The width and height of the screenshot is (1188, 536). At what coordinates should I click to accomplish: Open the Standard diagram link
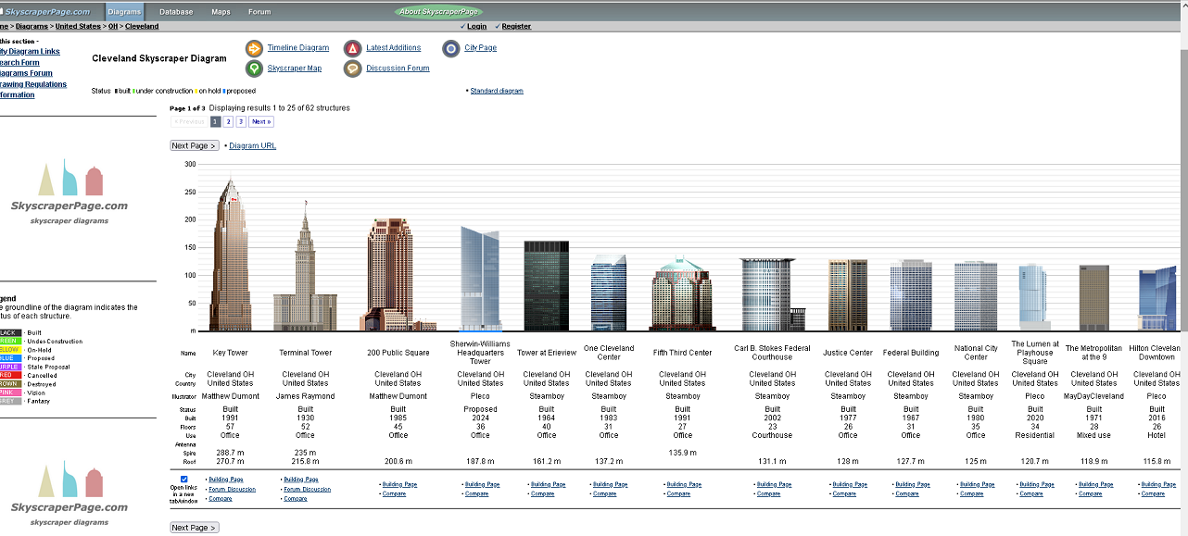tap(497, 91)
